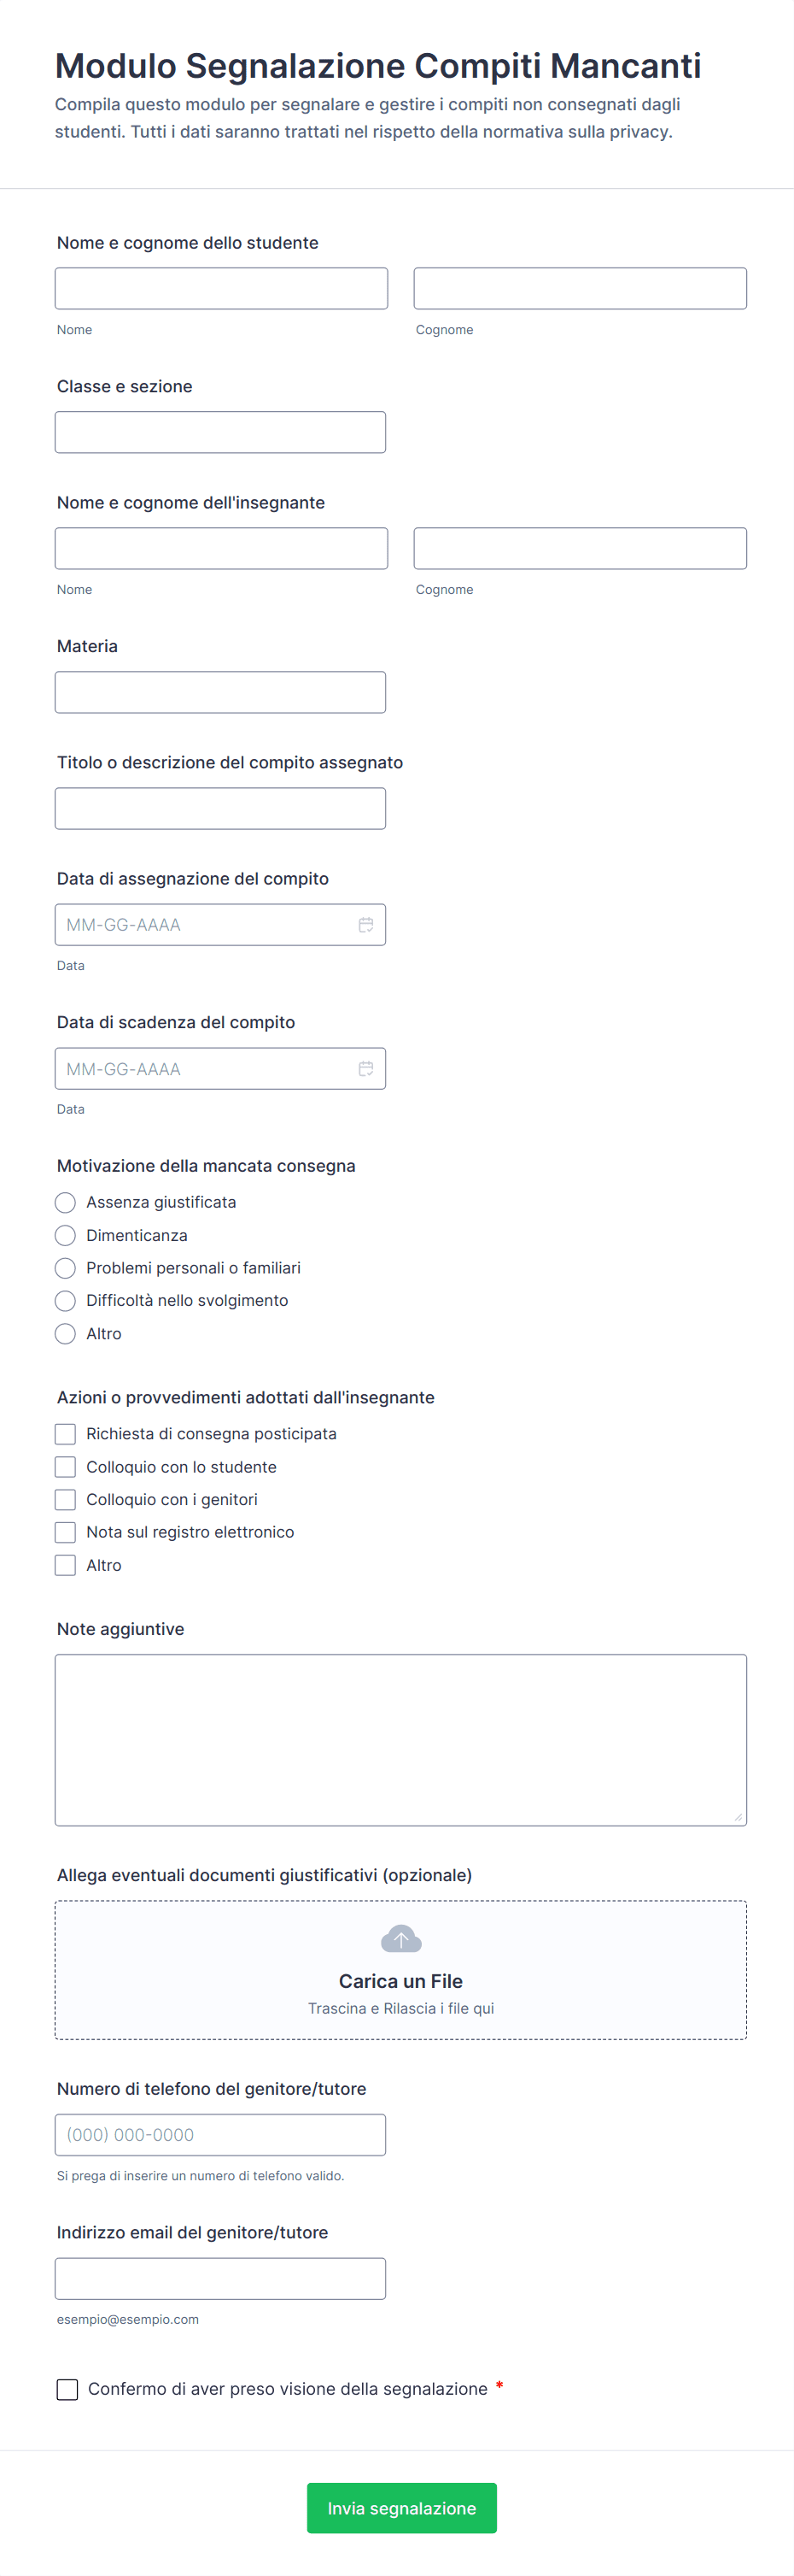794x2576 pixels.
Task: Click the cloud upload icon
Action: (x=400, y=1940)
